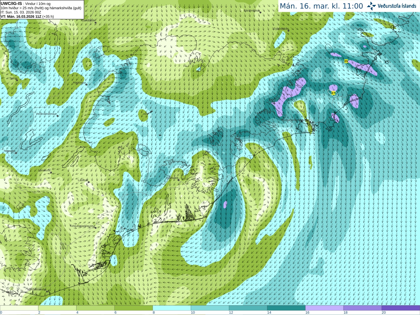Select the Lónakvísl station label
Viewport: 420px width, 315px height.
pos(44,170)
